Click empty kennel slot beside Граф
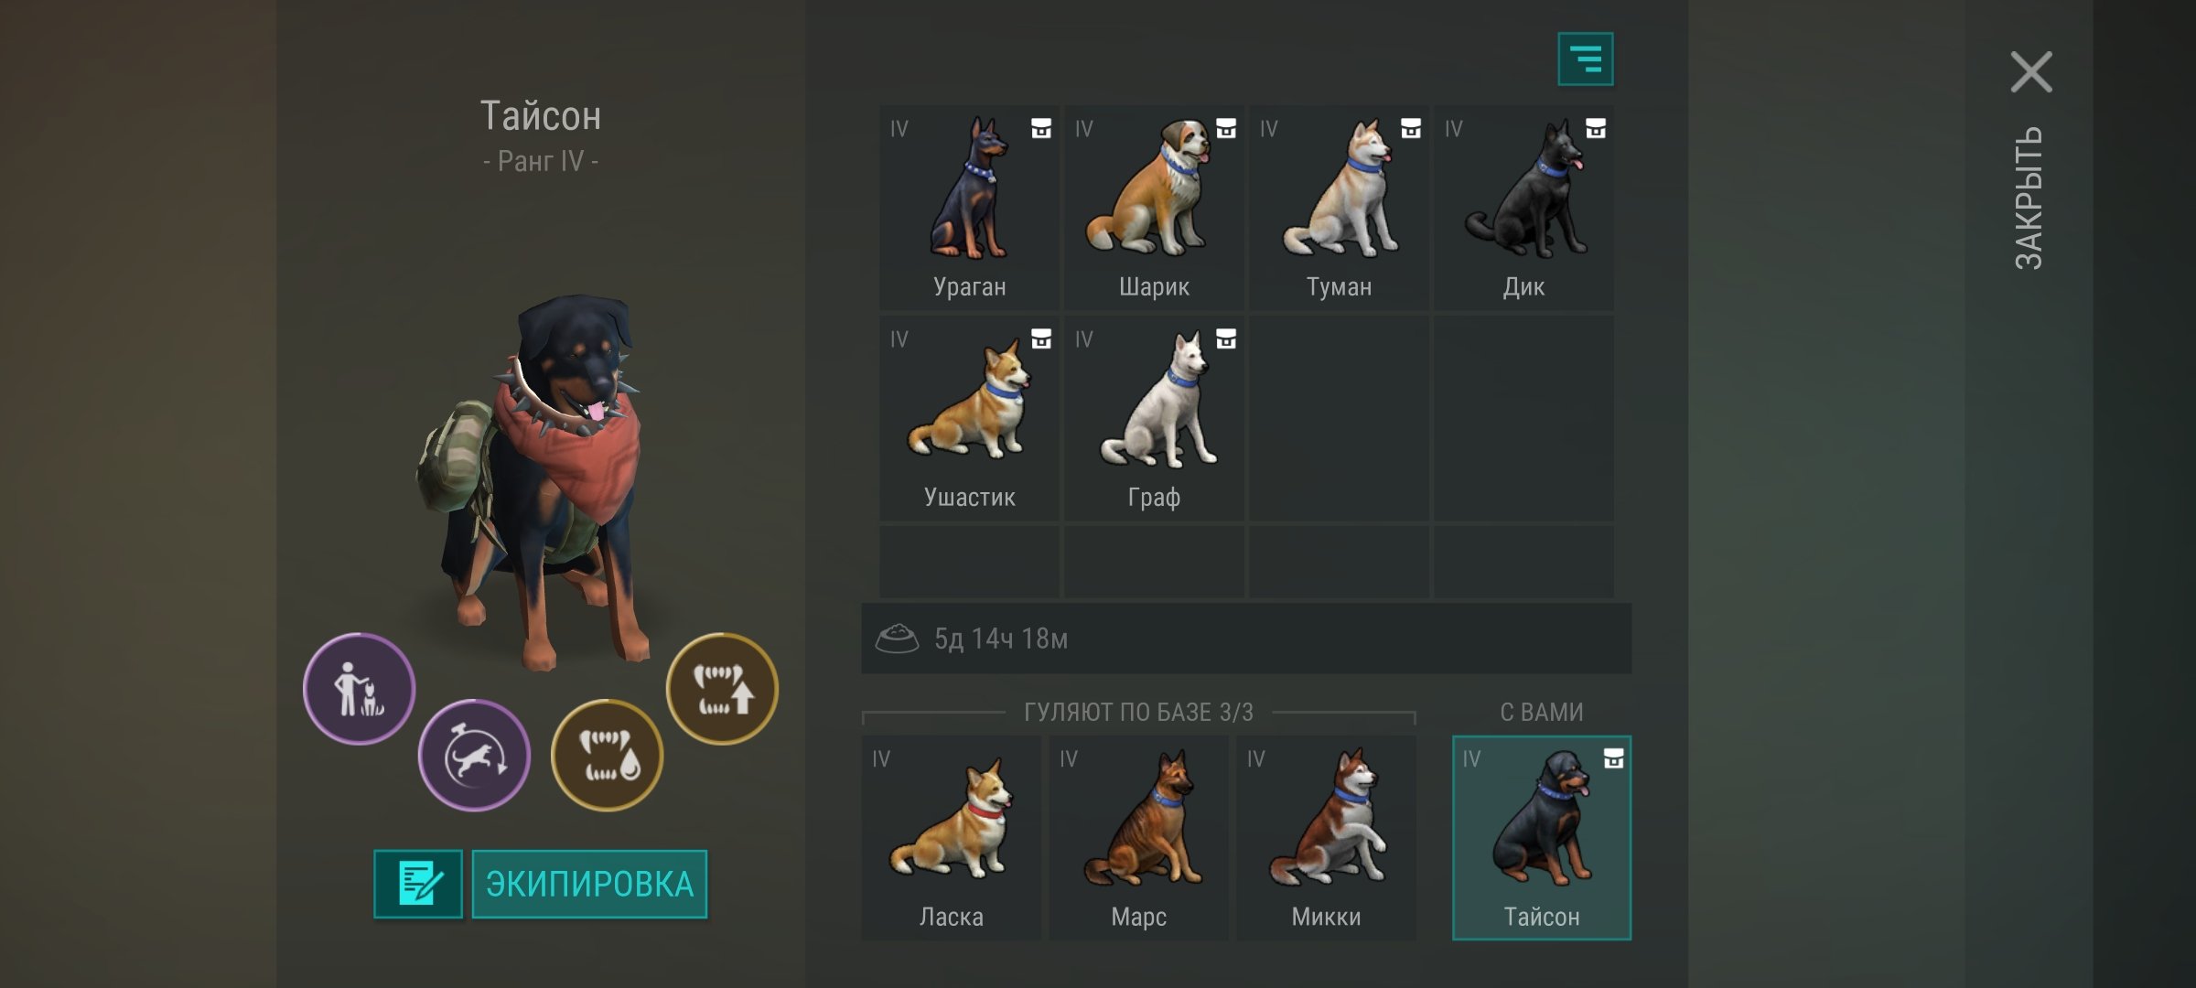 point(1339,419)
